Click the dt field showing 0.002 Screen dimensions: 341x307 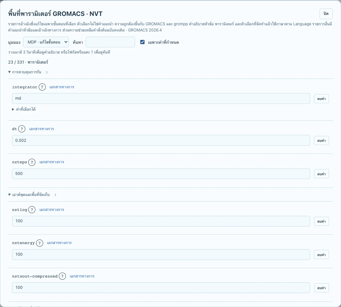(161, 141)
